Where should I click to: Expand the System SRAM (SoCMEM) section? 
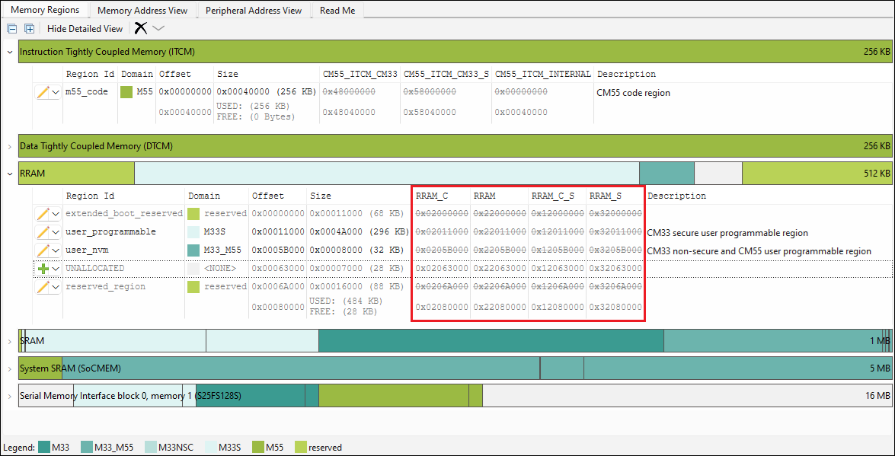point(9,368)
